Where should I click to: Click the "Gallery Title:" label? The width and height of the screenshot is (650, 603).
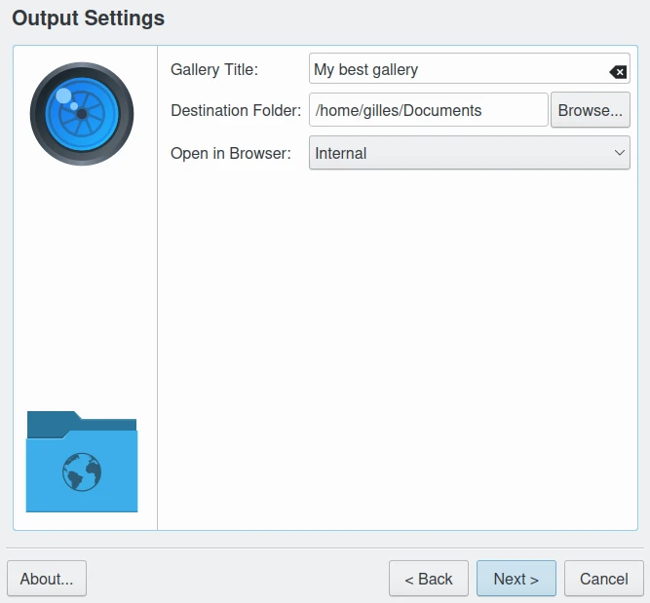coord(214,70)
